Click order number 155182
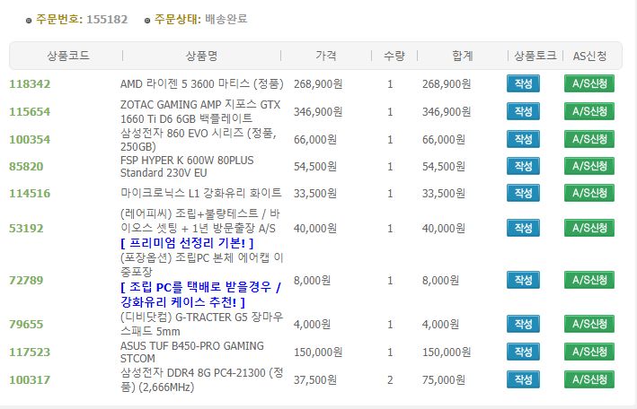The image size is (637, 409). tap(107, 19)
